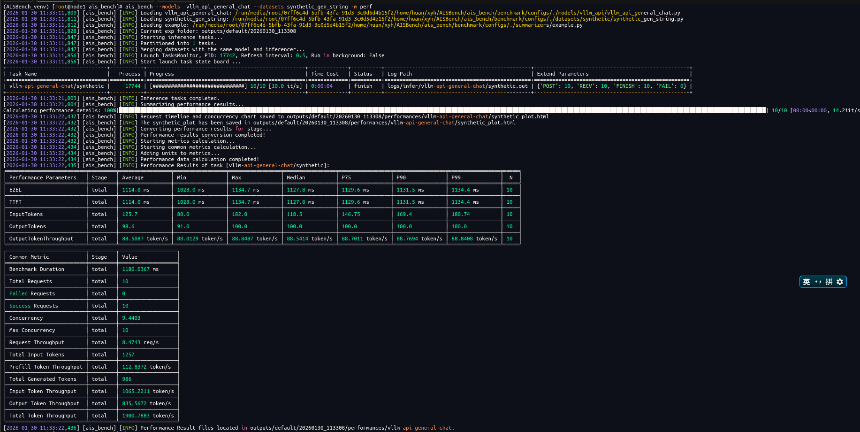Select the OutputTokens average "98.6"

click(x=128, y=226)
